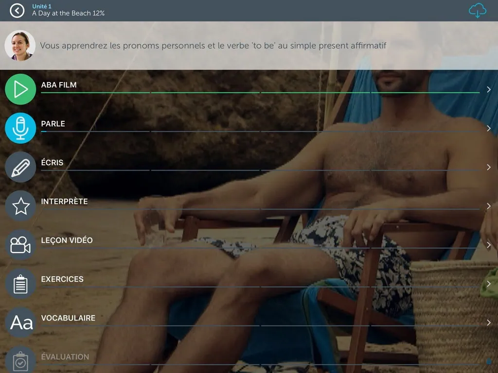Select the pencil Écris icon
Image resolution: width=498 pixels, height=373 pixels.
20,167
